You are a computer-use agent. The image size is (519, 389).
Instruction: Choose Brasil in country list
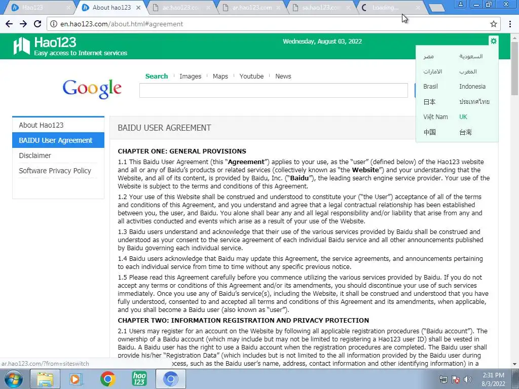pos(431,86)
